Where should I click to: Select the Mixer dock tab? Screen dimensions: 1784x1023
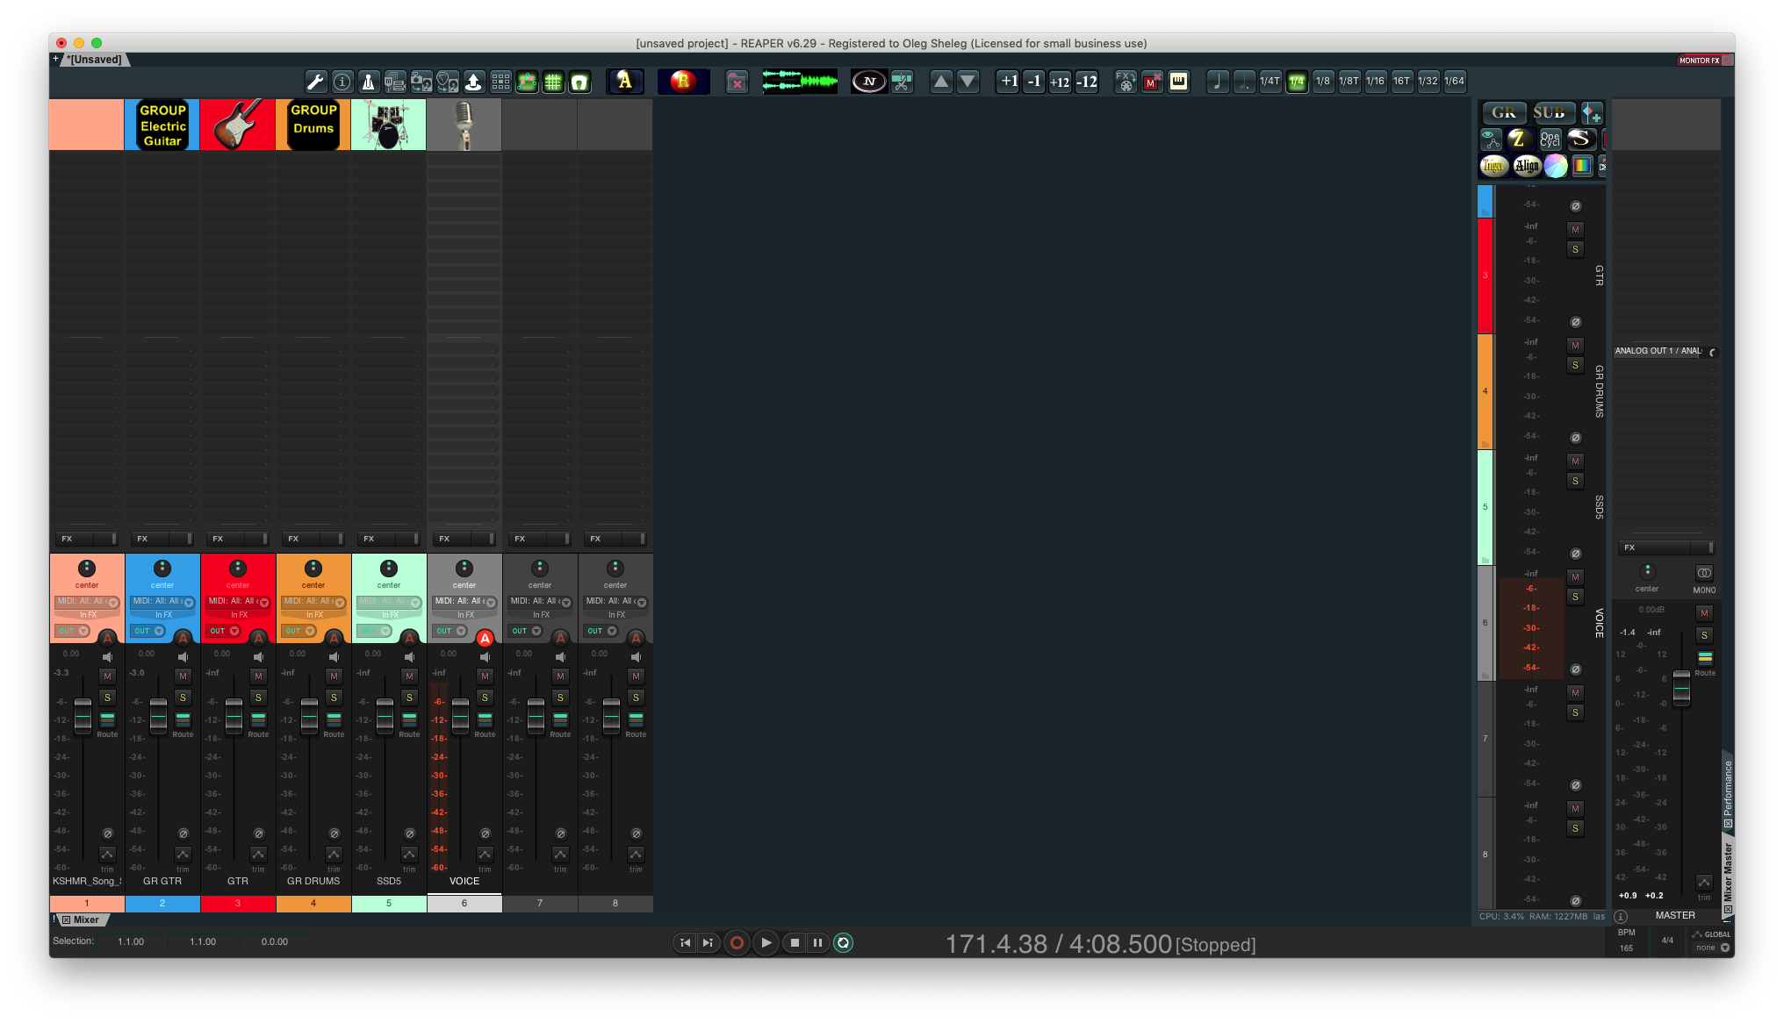point(85,919)
